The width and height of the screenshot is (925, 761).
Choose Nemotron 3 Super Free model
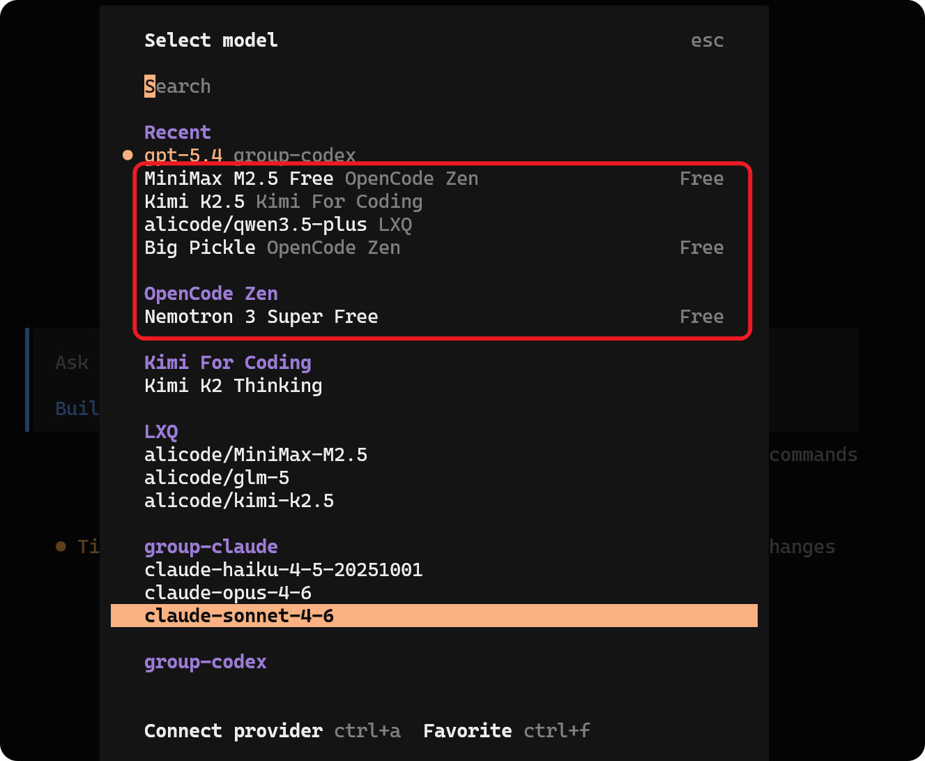261,317
